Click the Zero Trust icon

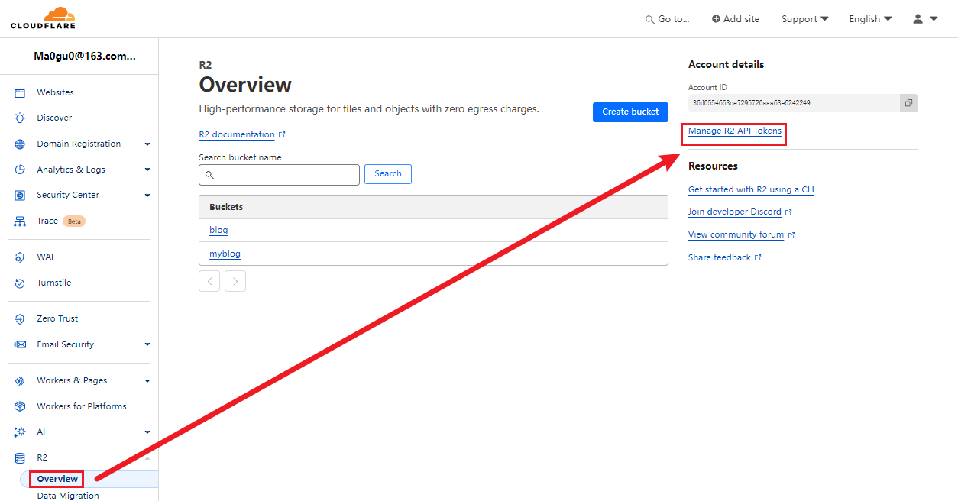click(x=20, y=318)
